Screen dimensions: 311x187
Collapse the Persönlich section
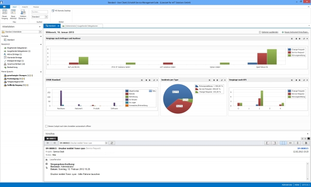pos(41,45)
